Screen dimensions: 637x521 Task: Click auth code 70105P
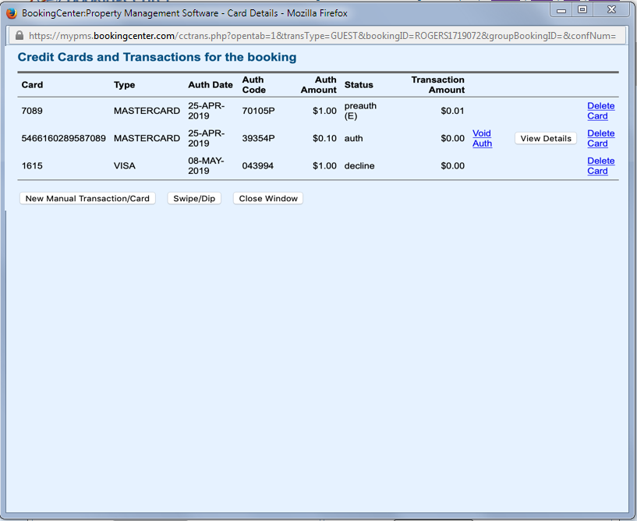coord(258,111)
